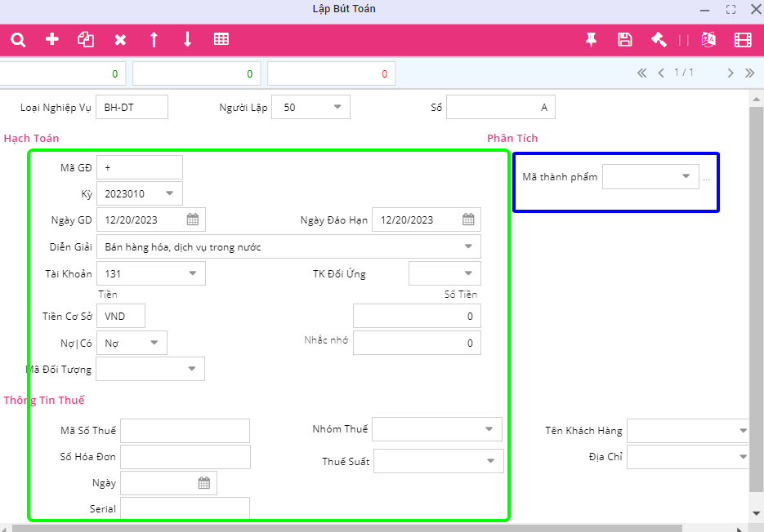Image resolution: width=764 pixels, height=532 pixels.
Task: Open the Tài Khoản account dropdown
Action: 193,273
